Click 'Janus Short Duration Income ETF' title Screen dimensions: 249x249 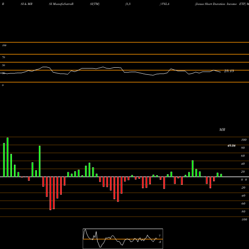[220, 4]
